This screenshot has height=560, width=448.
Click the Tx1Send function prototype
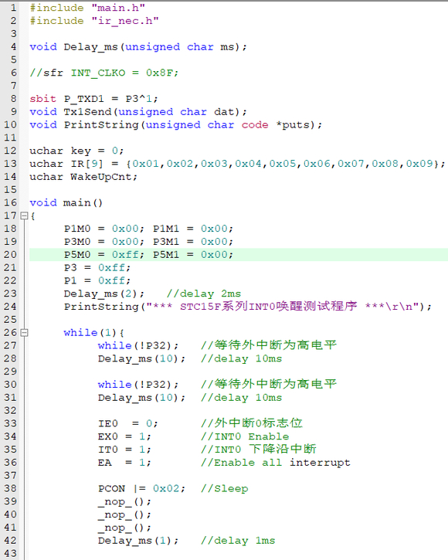[138, 112]
